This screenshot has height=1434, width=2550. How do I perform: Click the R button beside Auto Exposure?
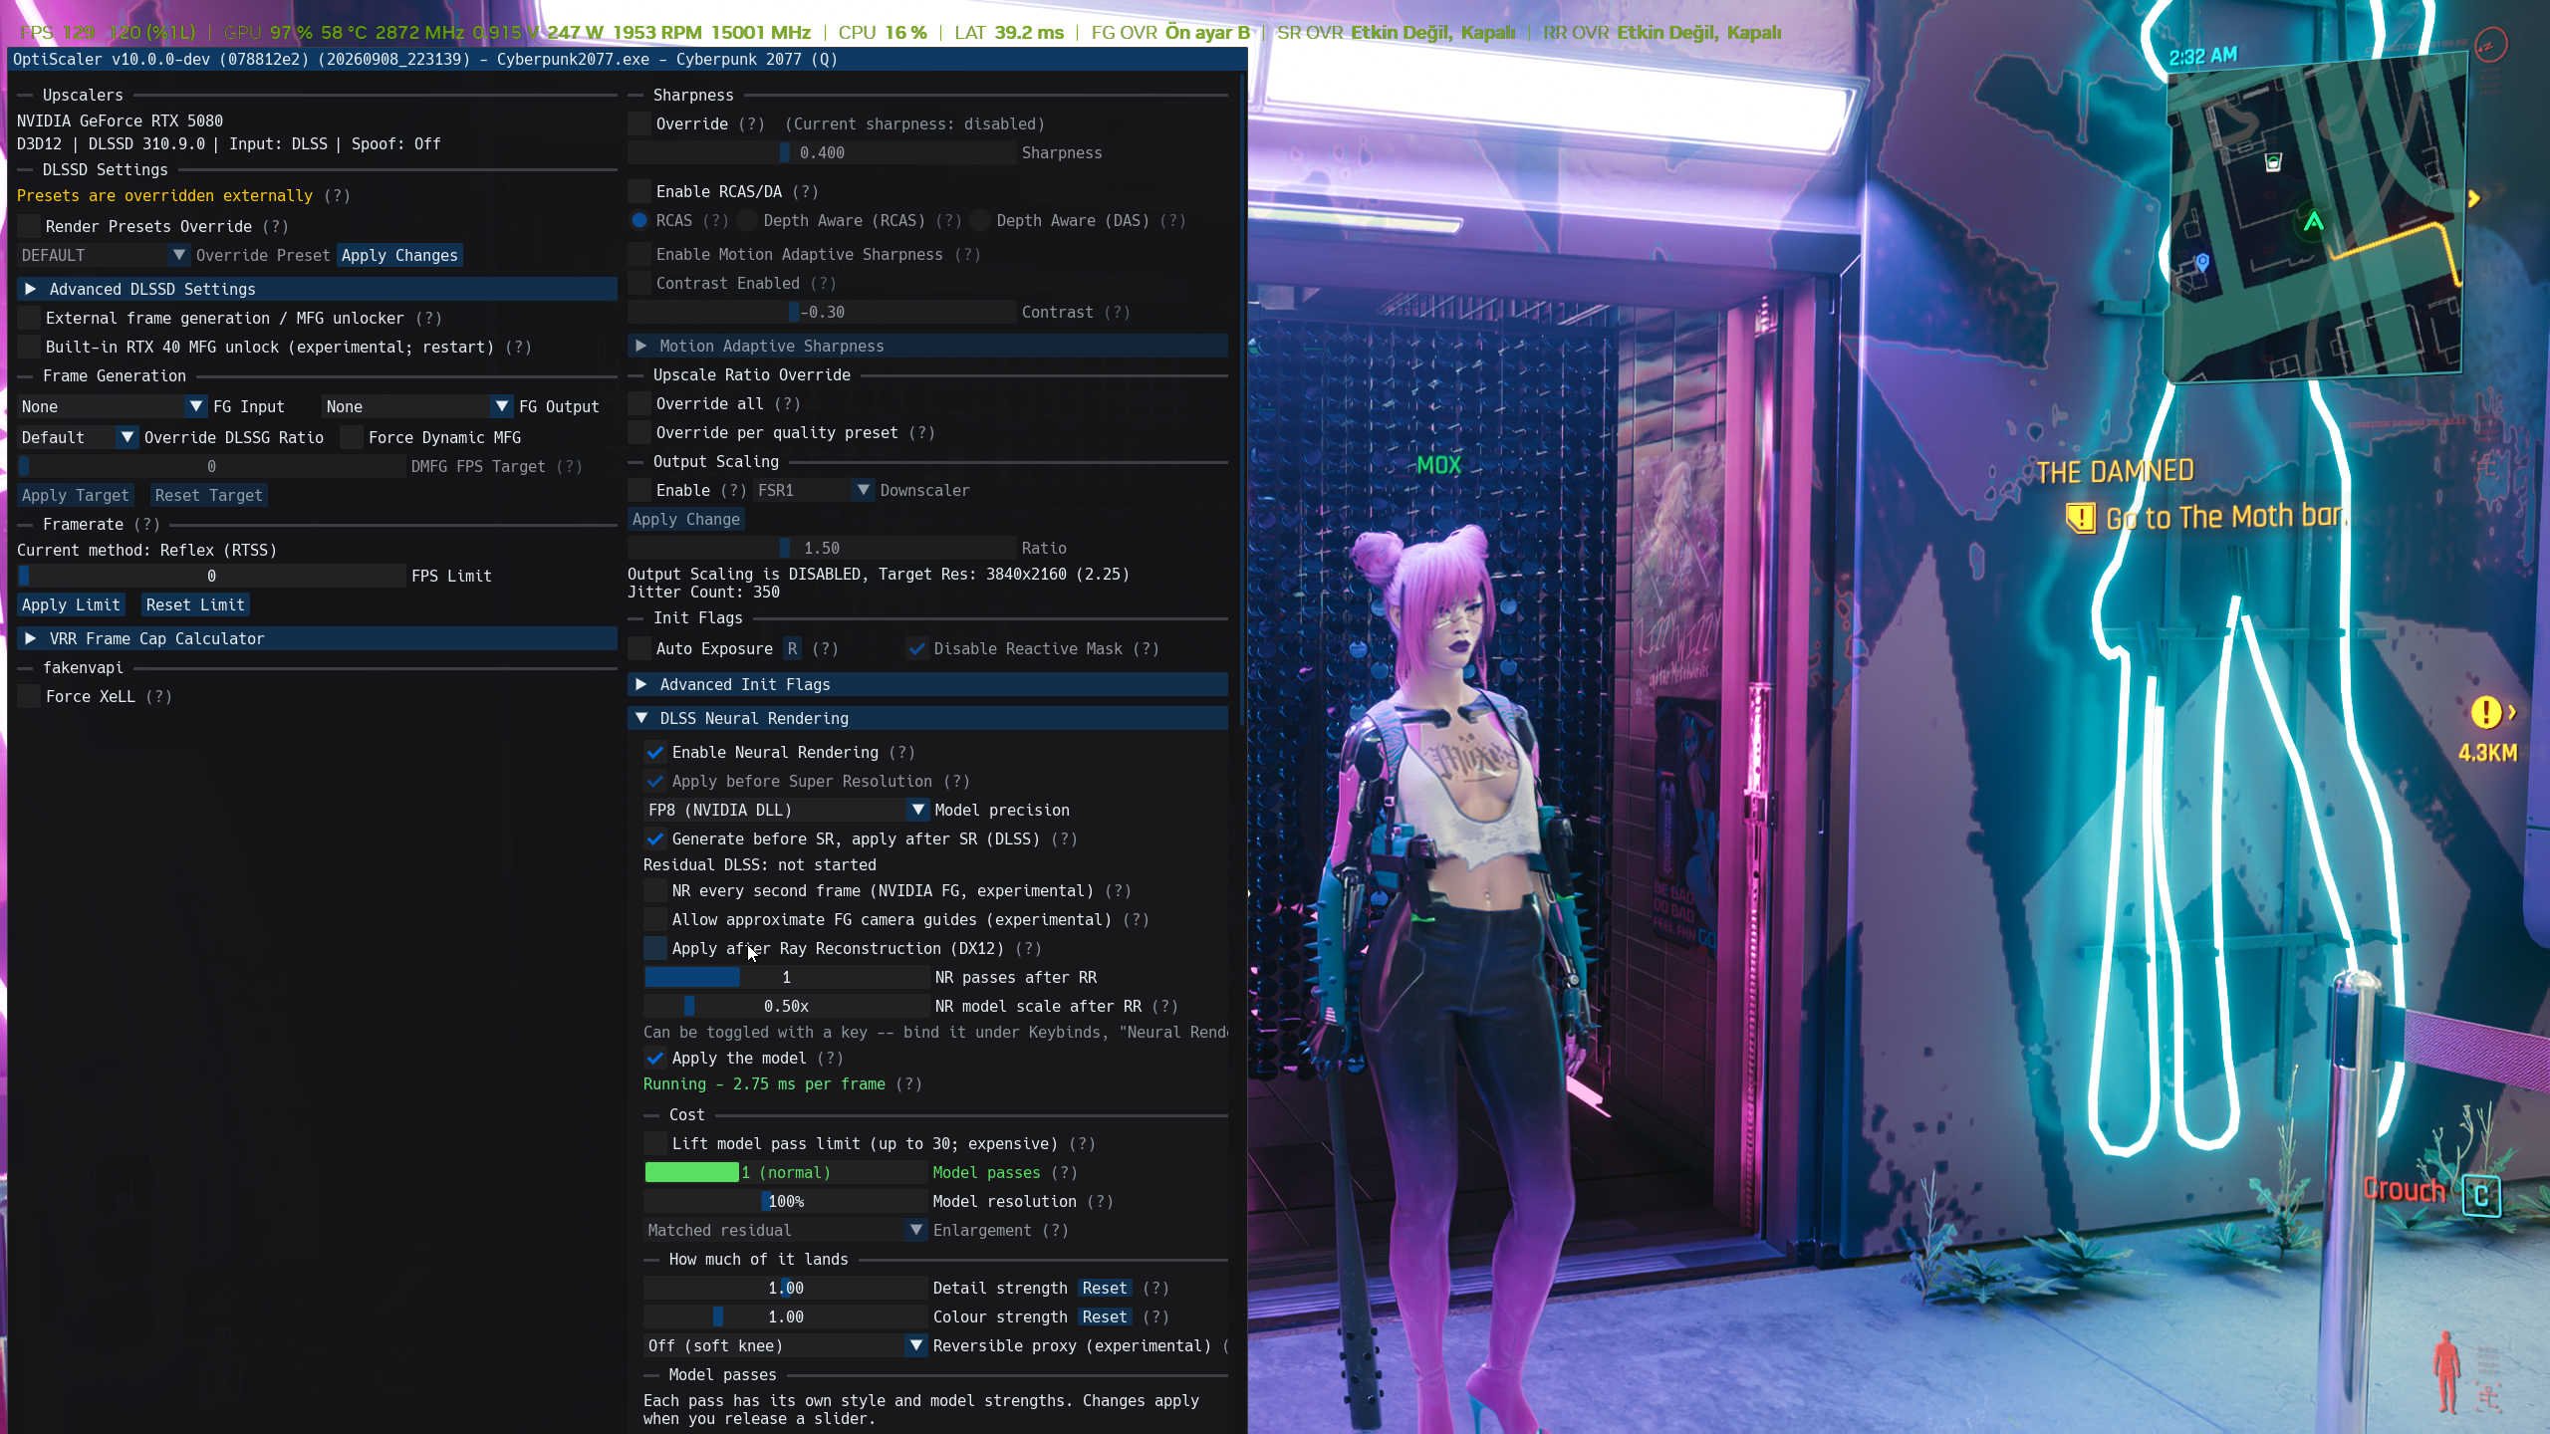(792, 648)
